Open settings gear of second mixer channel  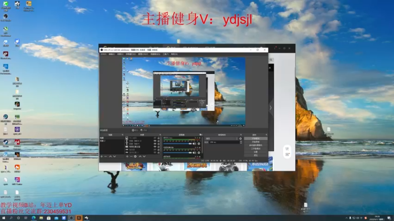[x=199, y=153]
